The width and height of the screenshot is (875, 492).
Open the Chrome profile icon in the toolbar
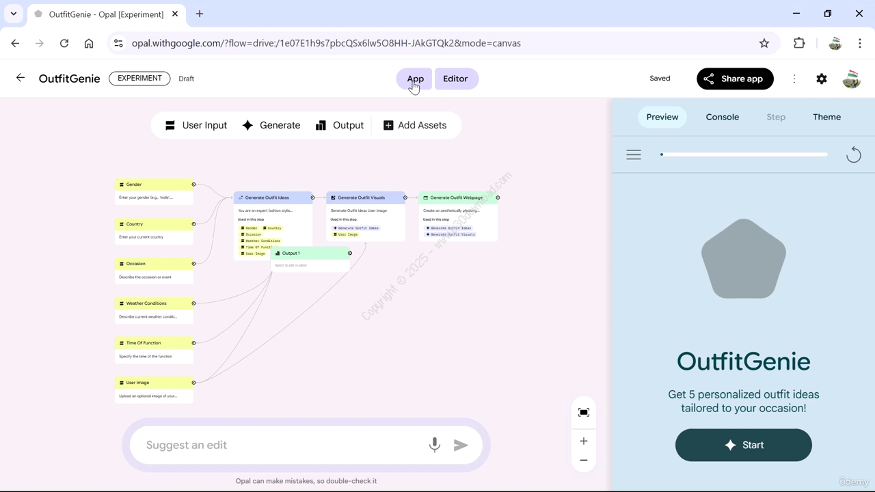pyautogui.click(x=835, y=43)
